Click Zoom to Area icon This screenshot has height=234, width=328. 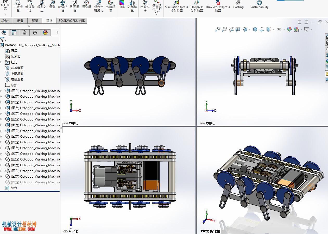pyautogui.click(x=224, y=29)
